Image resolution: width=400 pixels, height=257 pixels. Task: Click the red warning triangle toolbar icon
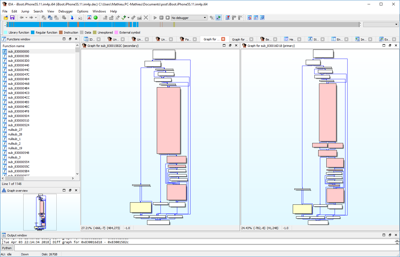click(x=89, y=18)
